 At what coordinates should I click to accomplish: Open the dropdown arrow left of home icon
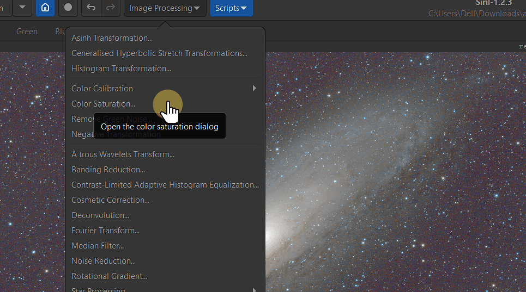(x=22, y=8)
